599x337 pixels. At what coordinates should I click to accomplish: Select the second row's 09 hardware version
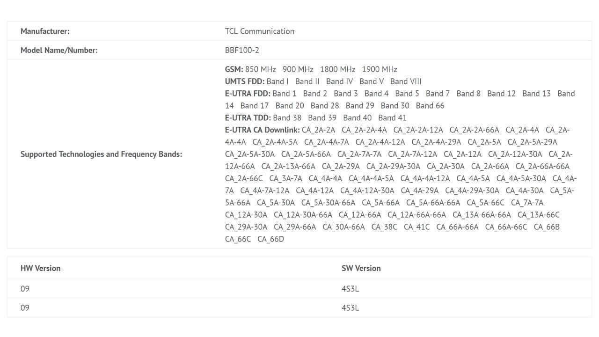(x=25, y=308)
